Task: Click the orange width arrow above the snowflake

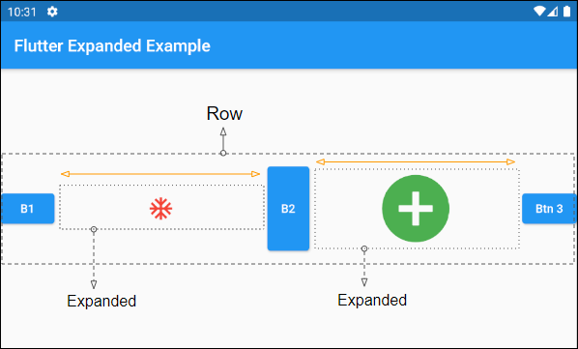Action: [x=160, y=174]
